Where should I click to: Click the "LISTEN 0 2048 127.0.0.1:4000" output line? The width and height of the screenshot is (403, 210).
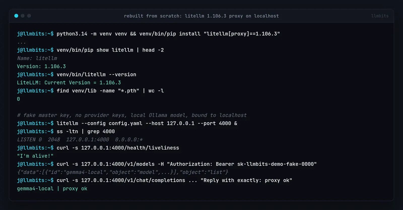[x=80, y=140]
